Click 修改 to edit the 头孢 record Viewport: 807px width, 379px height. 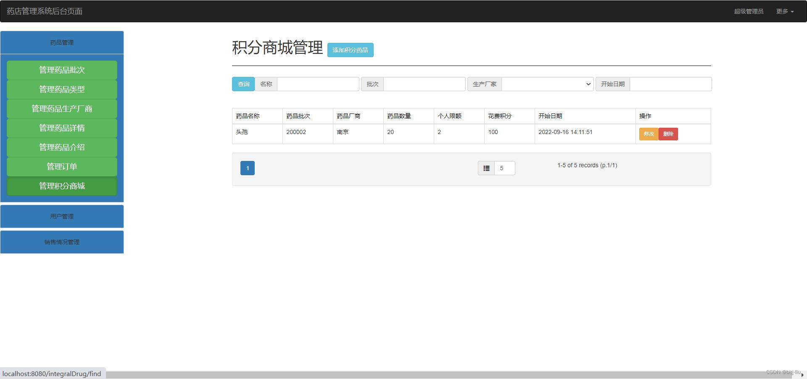649,134
